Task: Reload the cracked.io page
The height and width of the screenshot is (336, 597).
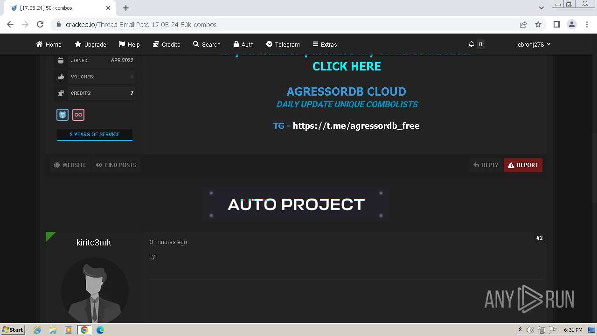Action: 40,24
